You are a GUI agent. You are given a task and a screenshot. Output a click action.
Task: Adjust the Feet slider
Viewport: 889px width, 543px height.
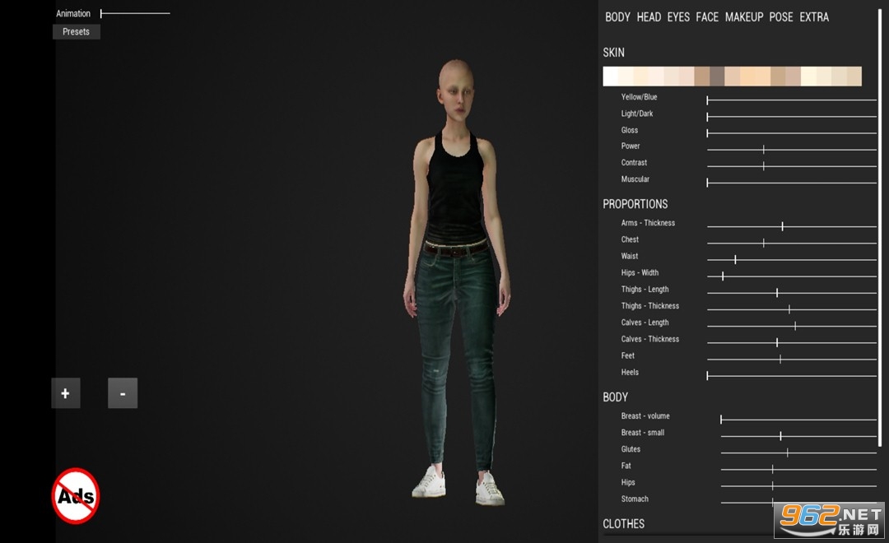[x=792, y=359]
